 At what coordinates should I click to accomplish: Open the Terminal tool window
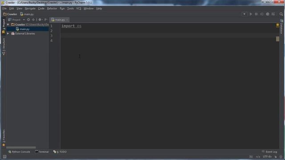click(x=42, y=152)
